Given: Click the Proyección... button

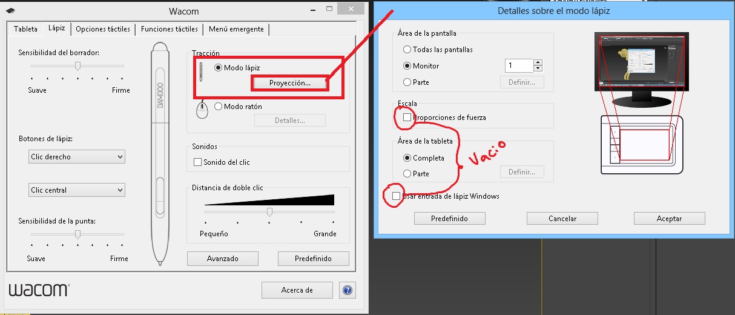Looking at the screenshot, I should tap(290, 83).
